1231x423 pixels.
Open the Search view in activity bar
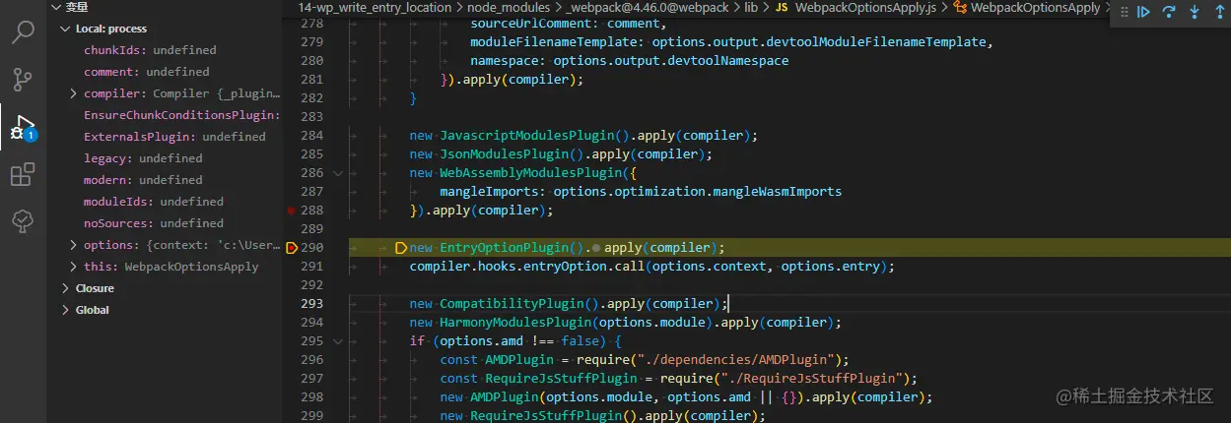pyautogui.click(x=23, y=32)
